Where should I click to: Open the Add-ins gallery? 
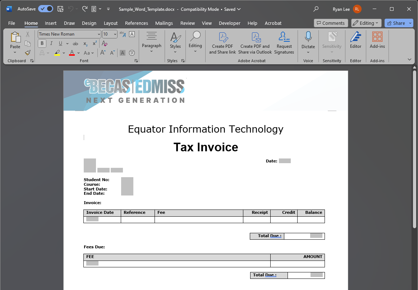[x=377, y=40]
